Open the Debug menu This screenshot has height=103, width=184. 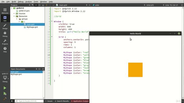pyautogui.click(x=21, y=2)
